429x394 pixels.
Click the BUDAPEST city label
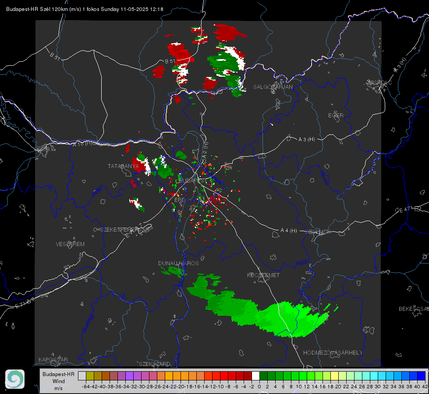(x=193, y=181)
